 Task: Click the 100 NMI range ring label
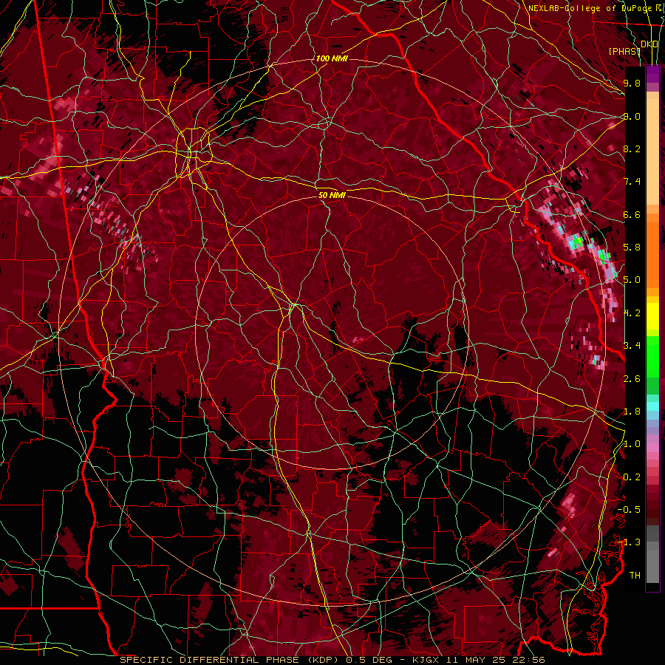click(332, 58)
